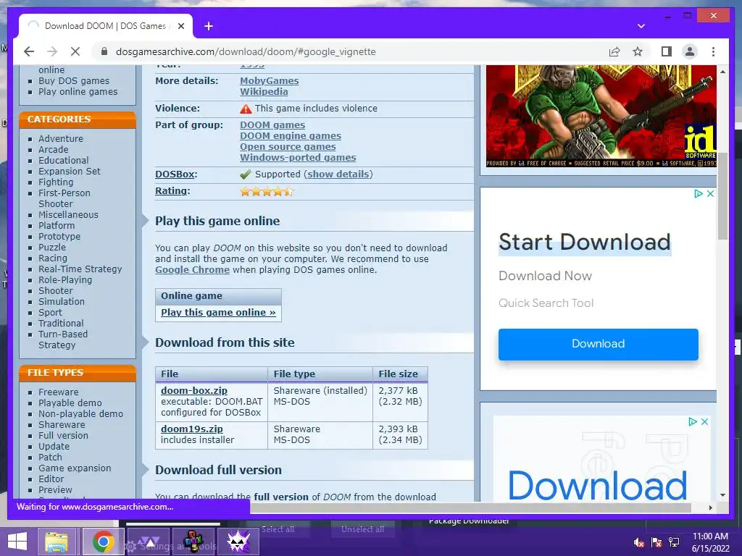Close the Start Download ad
Image resolution: width=742 pixels, height=556 pixels.
point(710,193)
